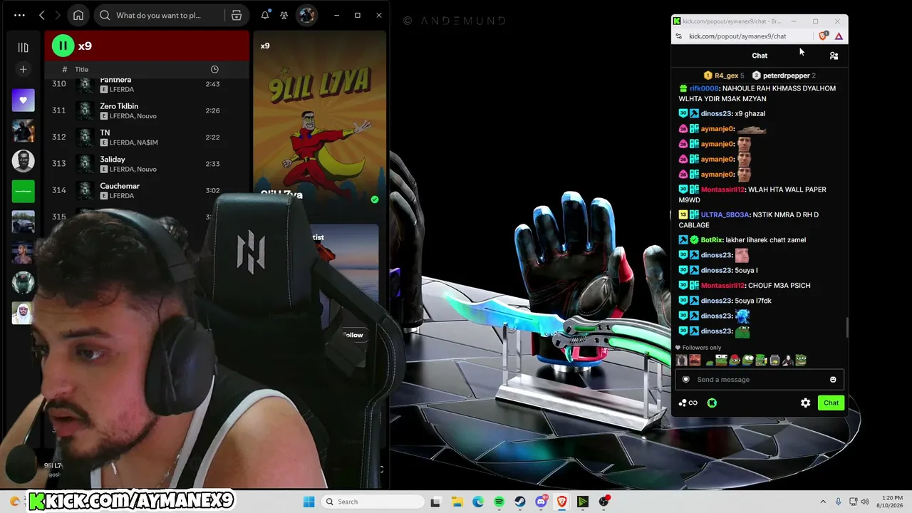Open Microsoft Edge from the taskbar
The height and width of the screenshot is (513, 912).
(x=478, y=502)
